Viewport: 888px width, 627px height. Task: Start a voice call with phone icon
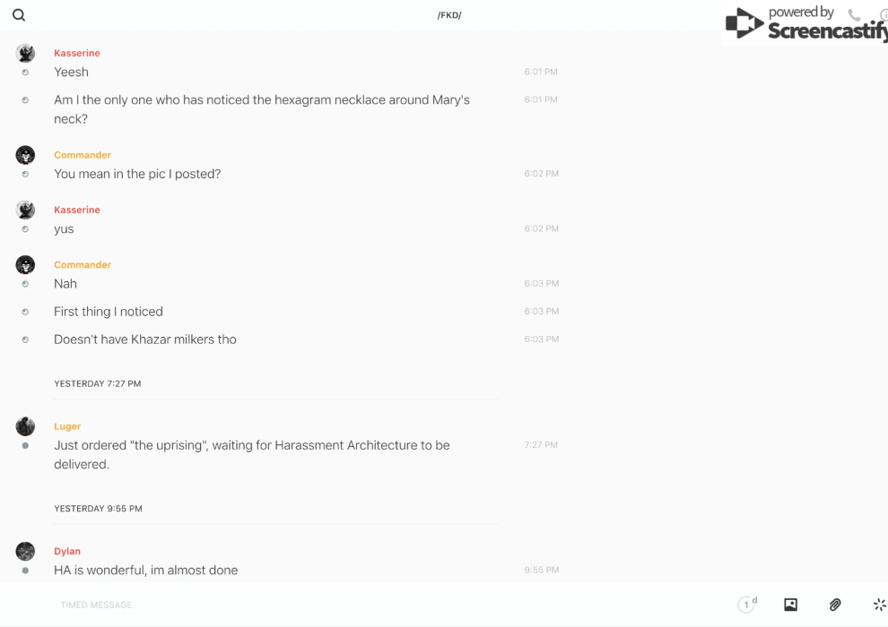tap(854, 15)
